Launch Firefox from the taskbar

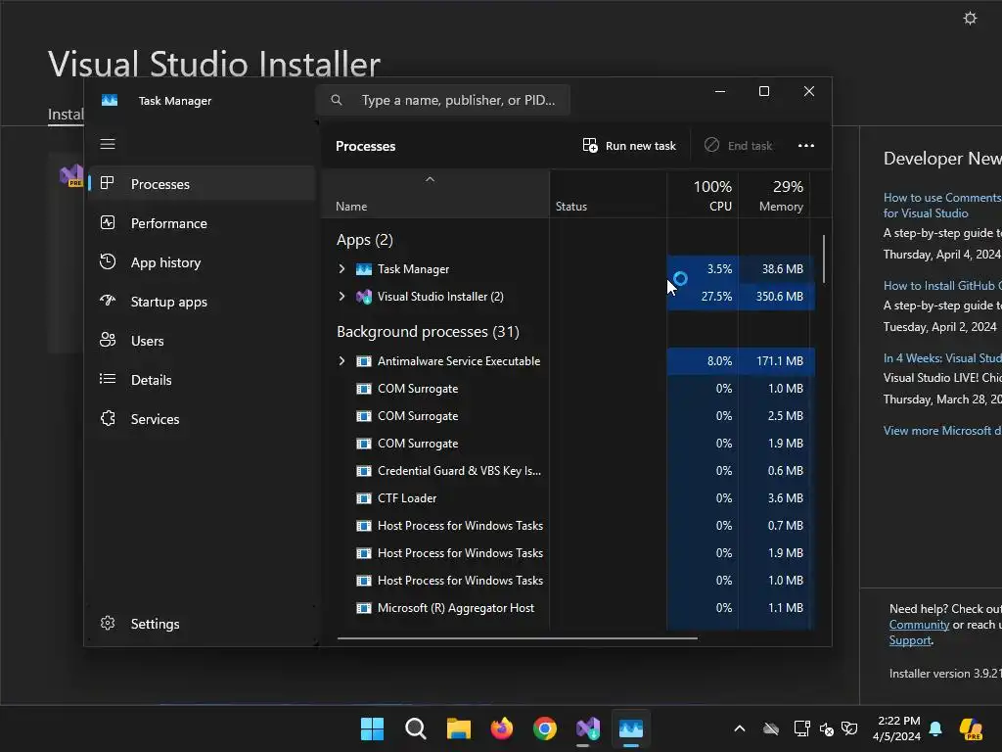coord(502,728)
